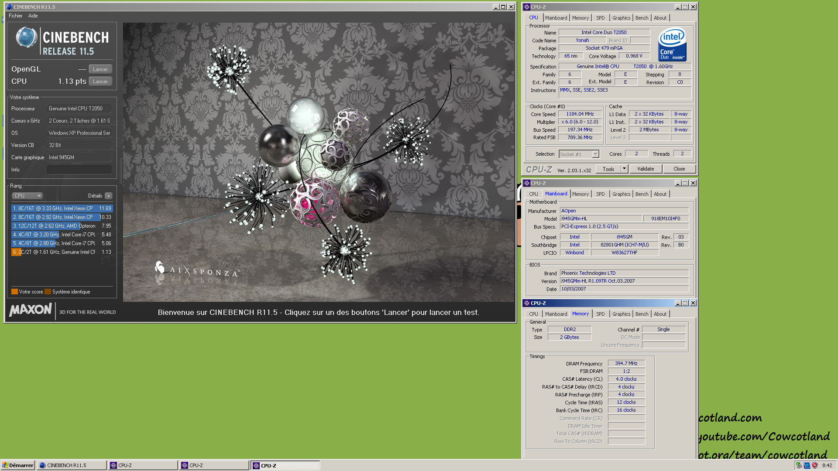Switch to Bench tab in the middle CPU-Z window

point(642,194)
